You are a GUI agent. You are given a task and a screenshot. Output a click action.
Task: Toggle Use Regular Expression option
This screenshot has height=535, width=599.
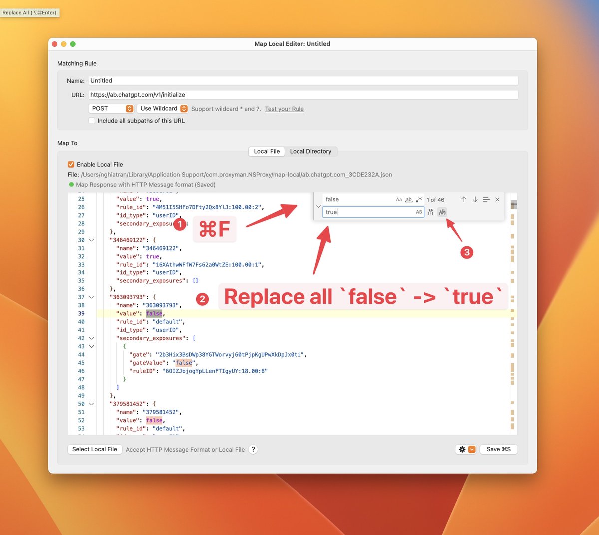click(419, 199)
